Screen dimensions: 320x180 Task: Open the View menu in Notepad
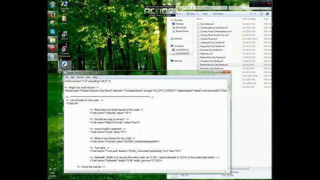tap(88, 77)
